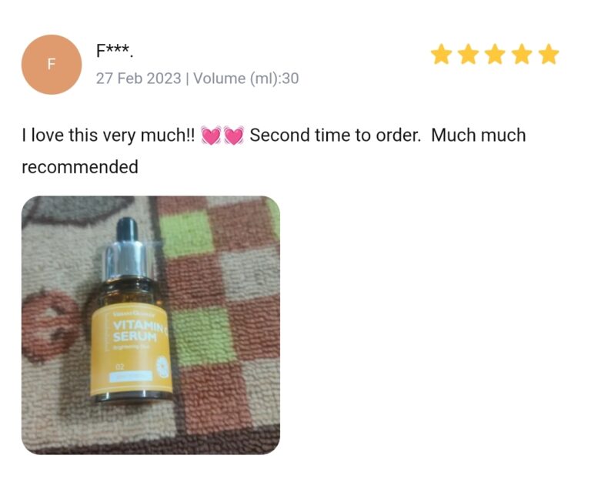Screen dimensions: 591x479
Task: Open the serum bottle review photo
Action: click(x=151, y=325)
